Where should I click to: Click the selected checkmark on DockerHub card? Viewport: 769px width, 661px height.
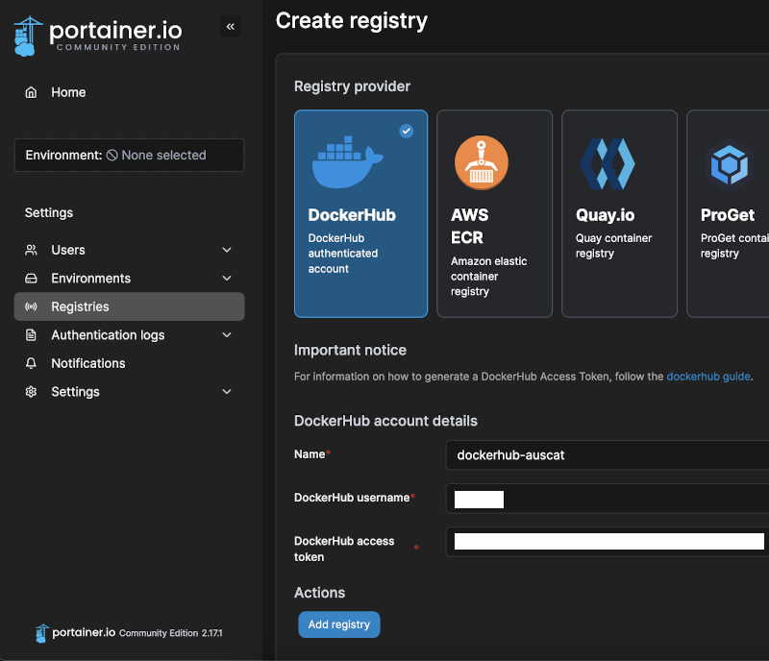[406, 131]
